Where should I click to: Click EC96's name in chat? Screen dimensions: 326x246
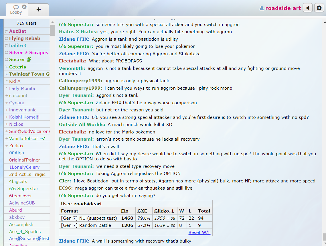coord(66,188)
